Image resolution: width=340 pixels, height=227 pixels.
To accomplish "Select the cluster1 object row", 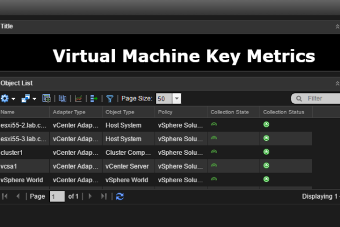I will 156,153.
